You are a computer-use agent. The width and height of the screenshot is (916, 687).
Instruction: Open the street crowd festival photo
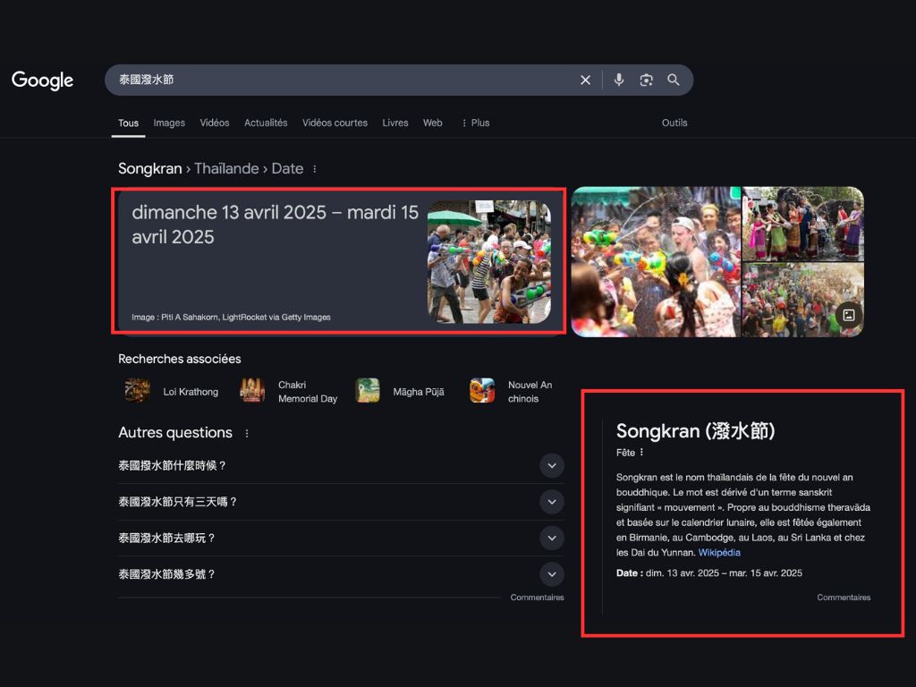802,300
